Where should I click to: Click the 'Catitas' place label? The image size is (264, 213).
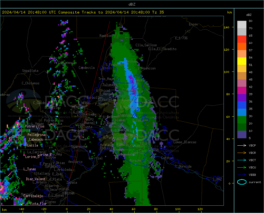[x=167, y=158]
